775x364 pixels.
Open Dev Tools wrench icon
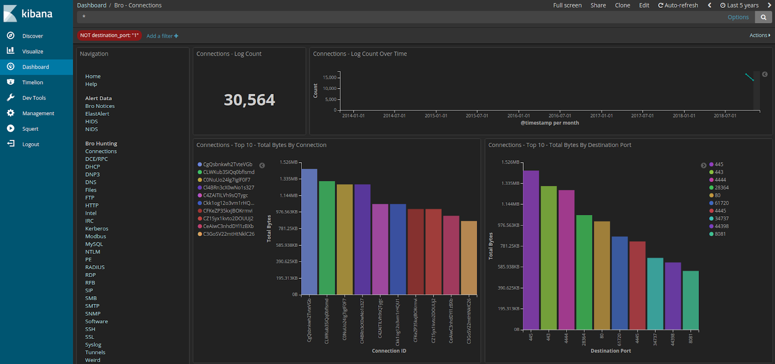coord(11,97)
